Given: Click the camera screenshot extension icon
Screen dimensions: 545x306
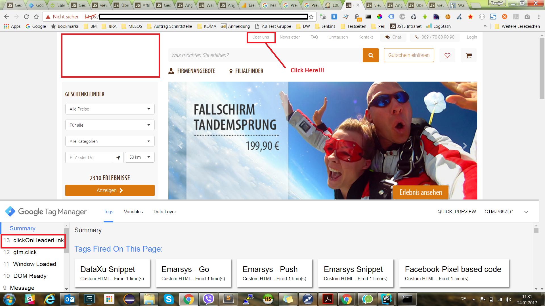Looking at the screenshot, I should tap(527, 17).
